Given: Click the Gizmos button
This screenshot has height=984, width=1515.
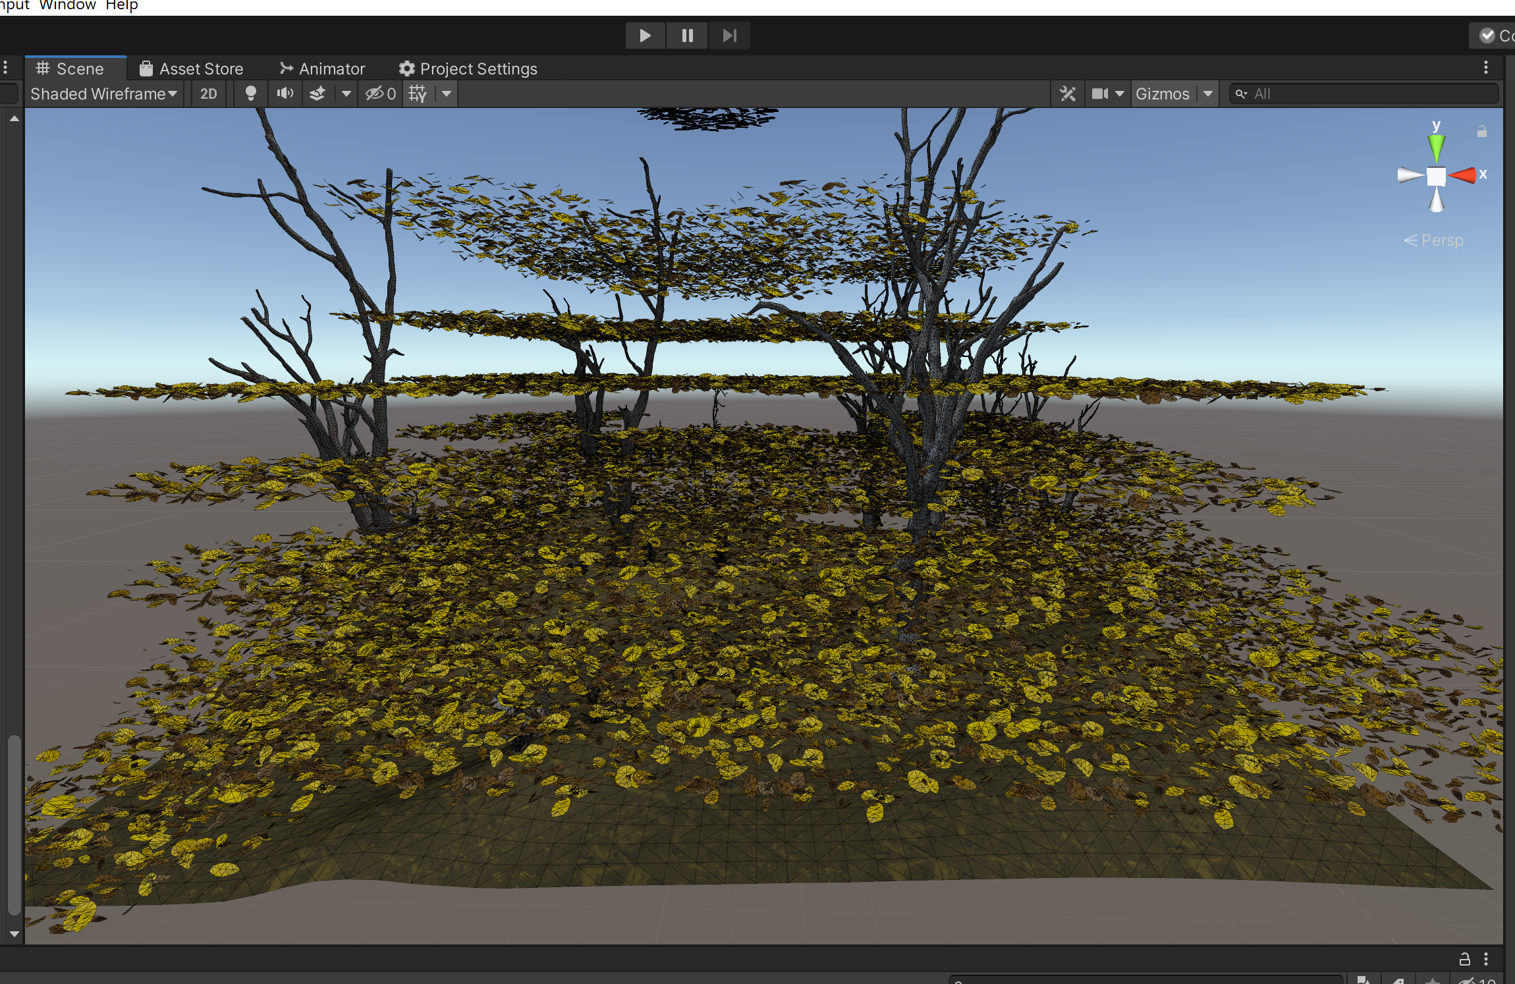Looking at the screenshot, I should click(x=1162, y=94).
